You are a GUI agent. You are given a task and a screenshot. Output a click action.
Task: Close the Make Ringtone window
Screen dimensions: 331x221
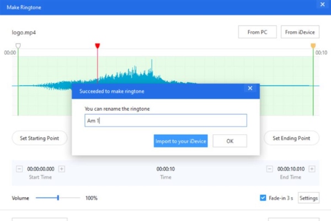pos(322,4)
